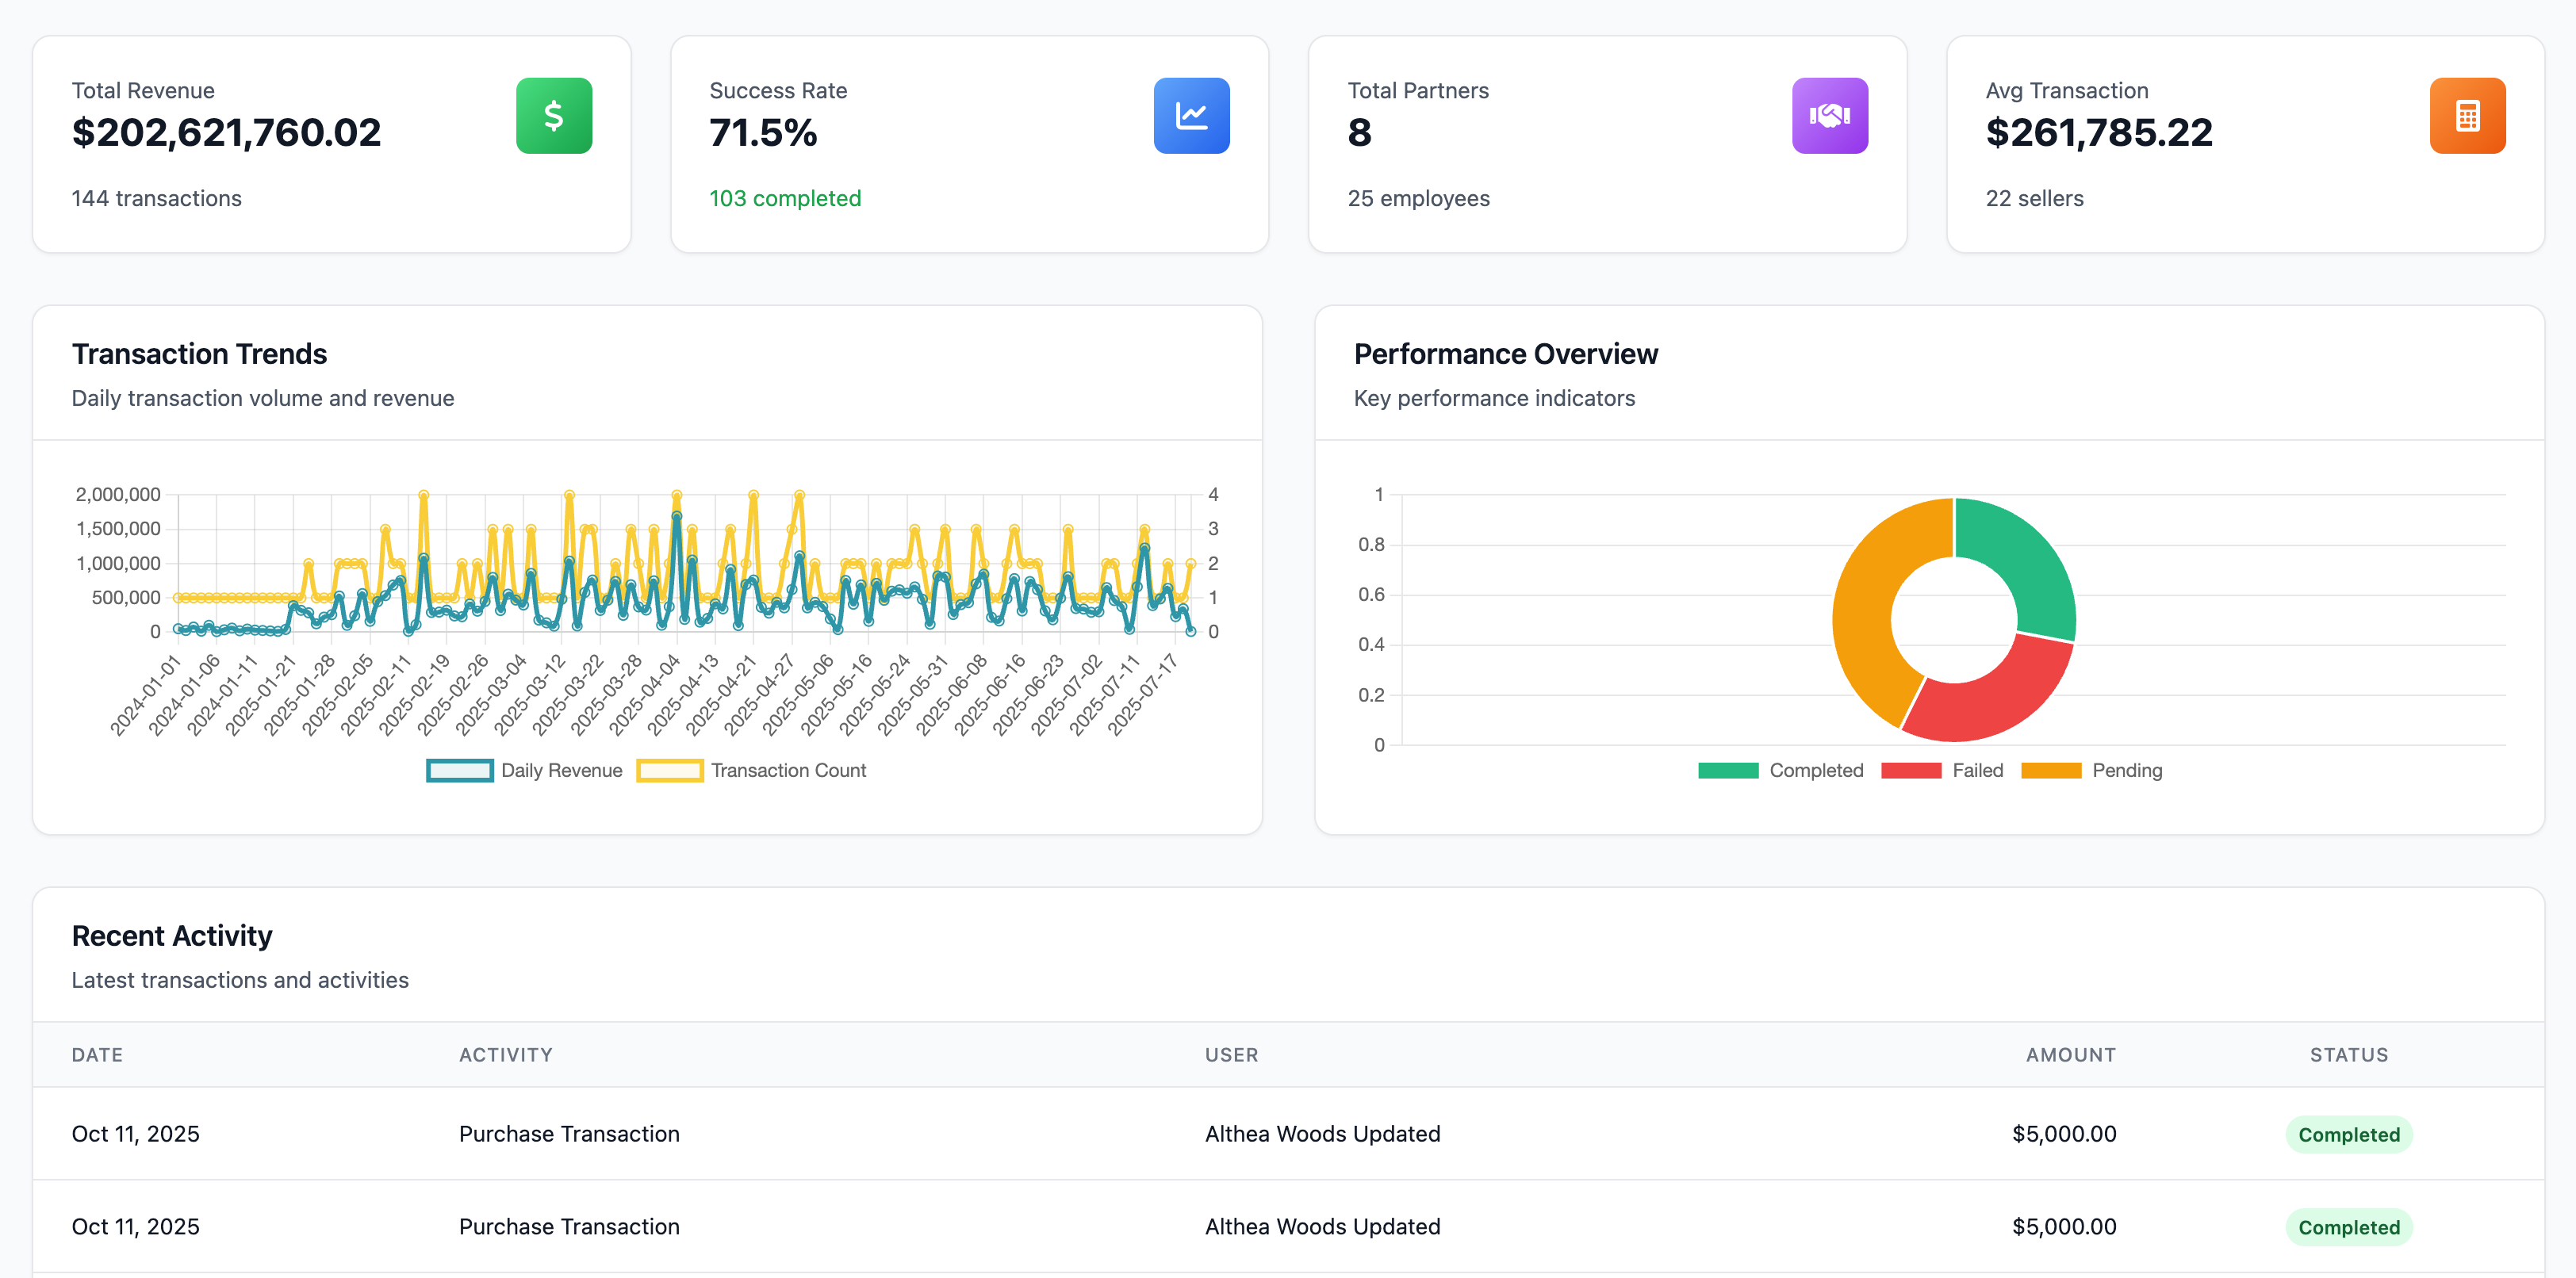Image resolution: width=2576 pixels, height=1278 pixels.
Task: Sort by the DATE column header
Action: tap(97, 1054)
